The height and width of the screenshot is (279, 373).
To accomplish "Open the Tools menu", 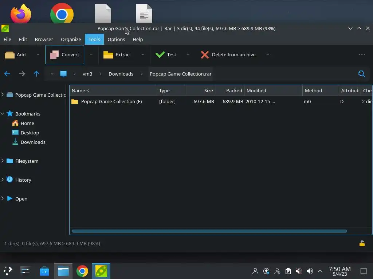I will pos(94,39).
